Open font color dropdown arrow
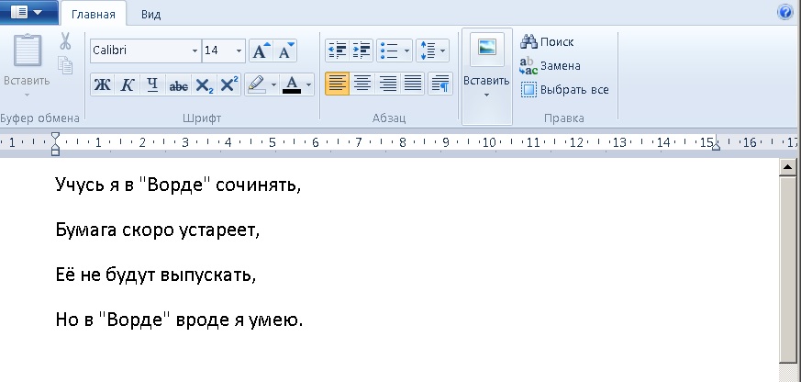This screenshot has width=801, height=382. coord(308,84)
